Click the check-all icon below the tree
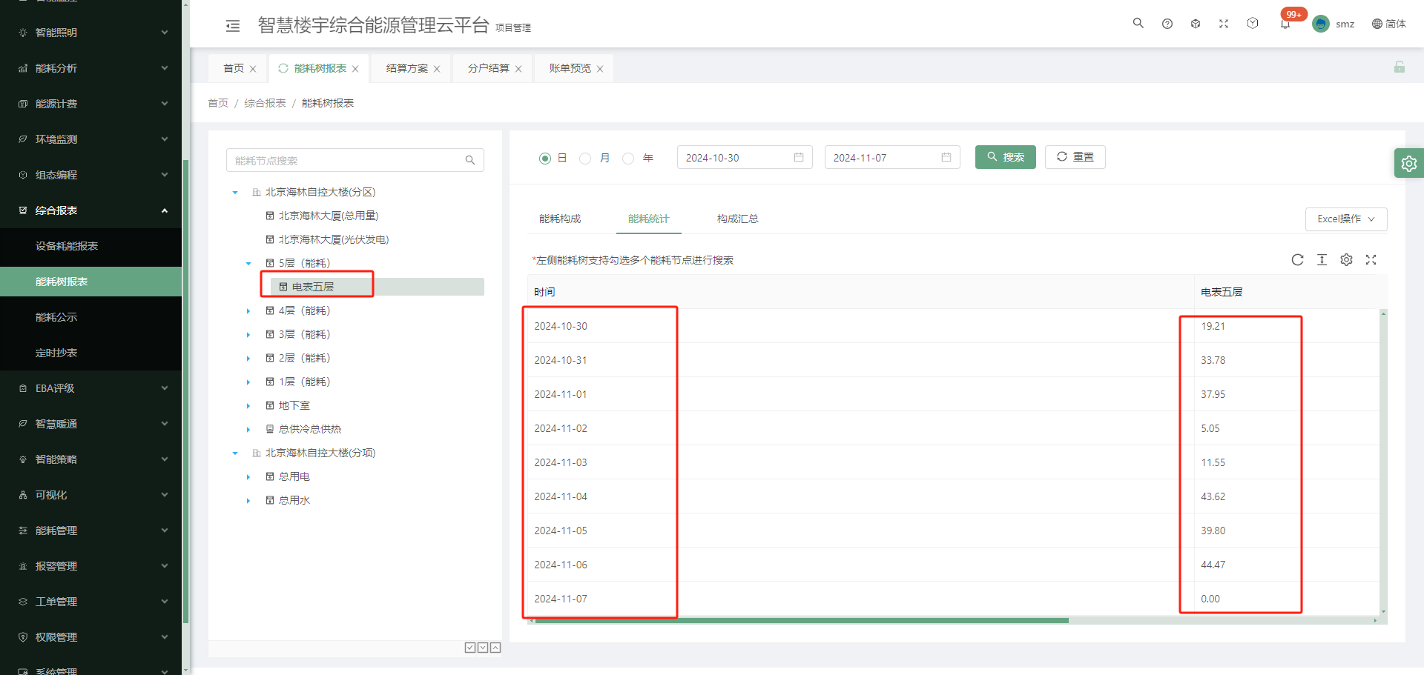Viewport: 1424px width, 675px height. click(470, 648)
